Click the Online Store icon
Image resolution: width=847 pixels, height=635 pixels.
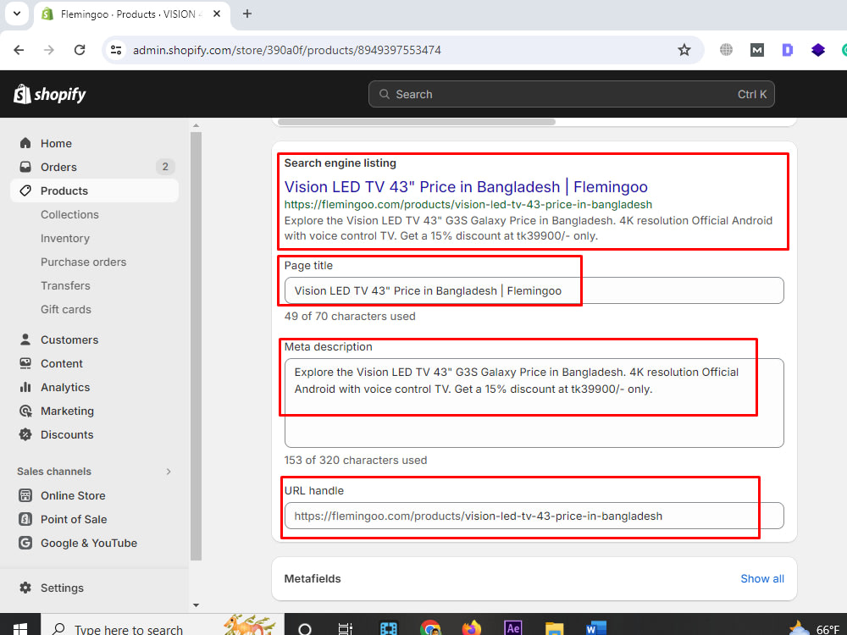(x=25, y=495)
